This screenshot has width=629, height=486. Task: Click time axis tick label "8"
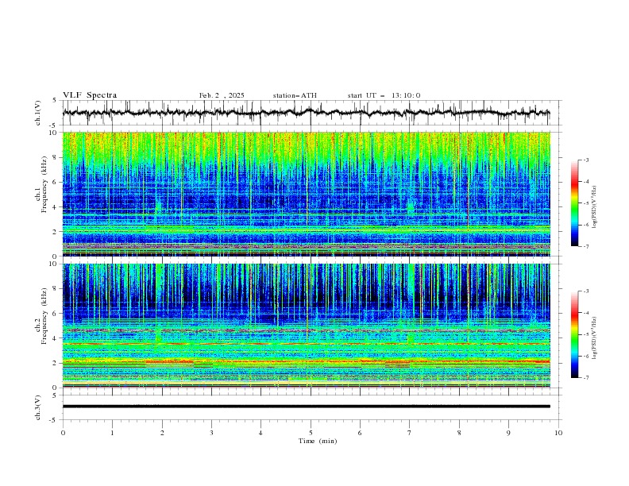(459, 433)
